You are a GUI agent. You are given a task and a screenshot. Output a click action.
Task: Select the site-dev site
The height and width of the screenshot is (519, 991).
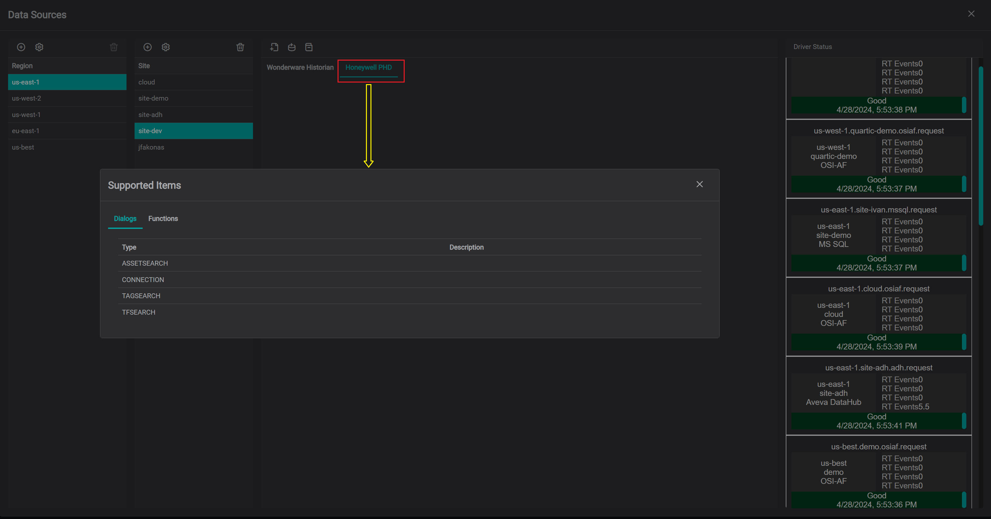[194, 131]
